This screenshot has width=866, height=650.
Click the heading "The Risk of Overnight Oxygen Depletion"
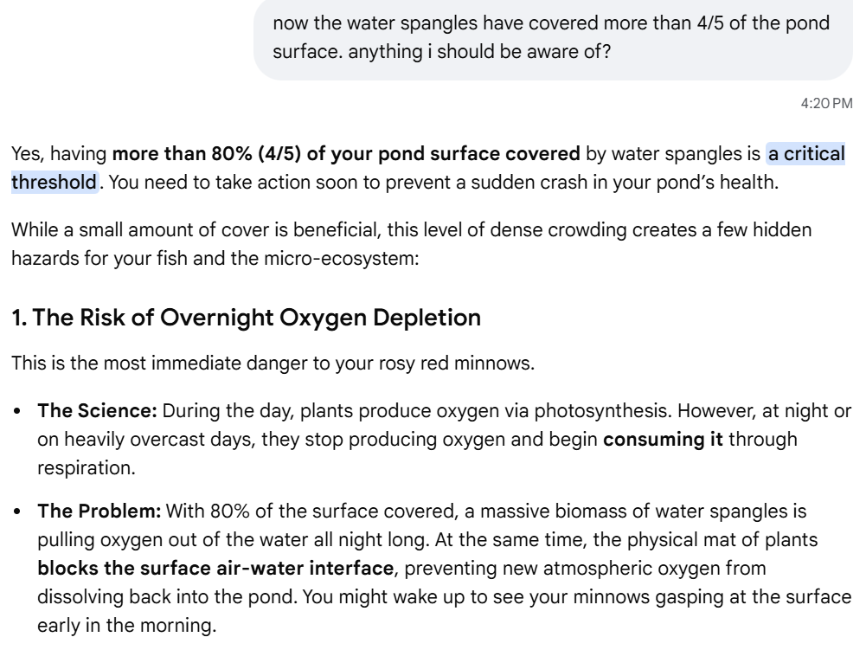click(247, 318)
